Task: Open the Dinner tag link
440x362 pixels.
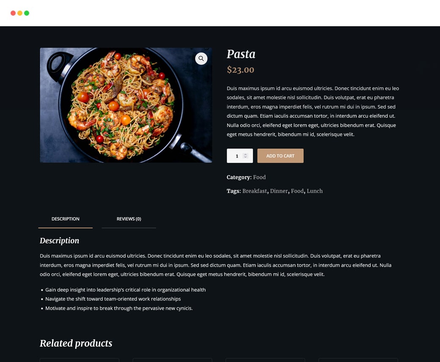Action: tap(279, 191)
